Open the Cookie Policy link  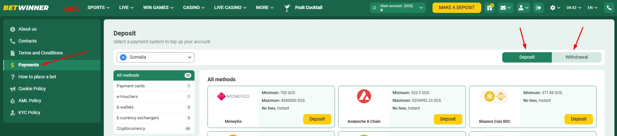[x=32, y=89]
